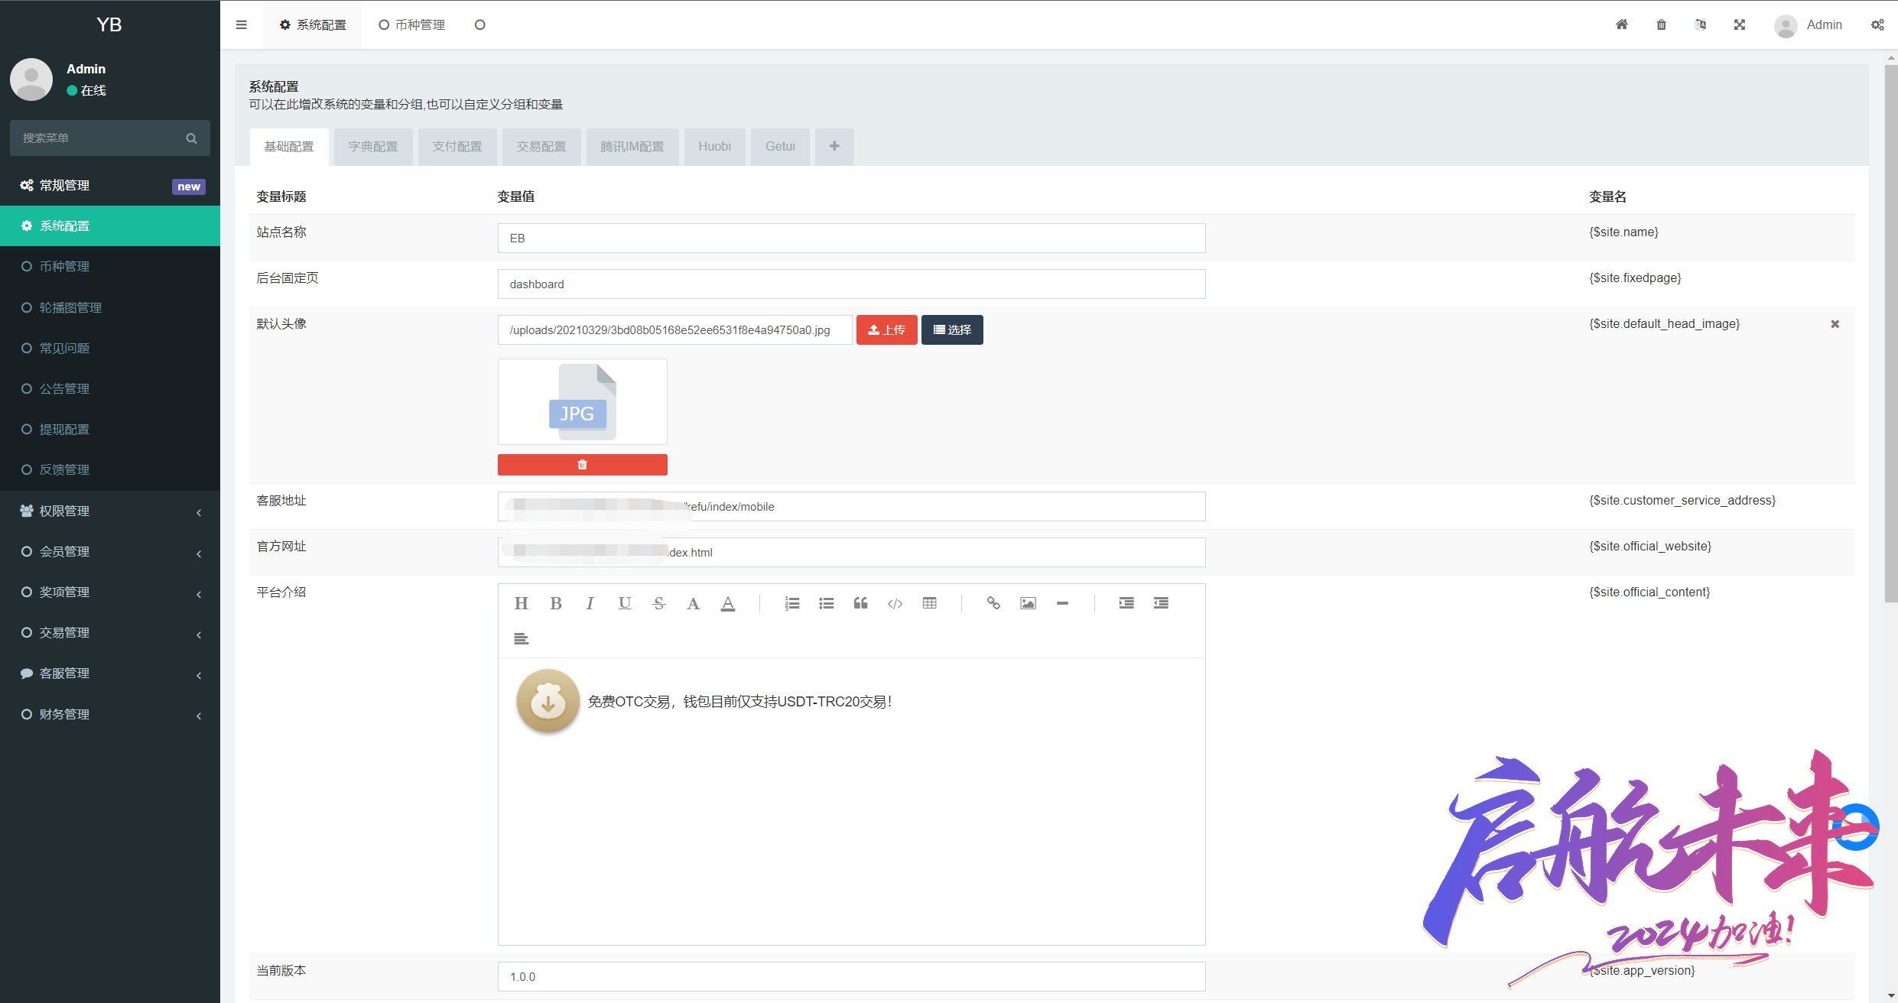Insert hyperlink in editor
The height and width of the screenshot is (1003, 1898).
[x=993, y=603]
